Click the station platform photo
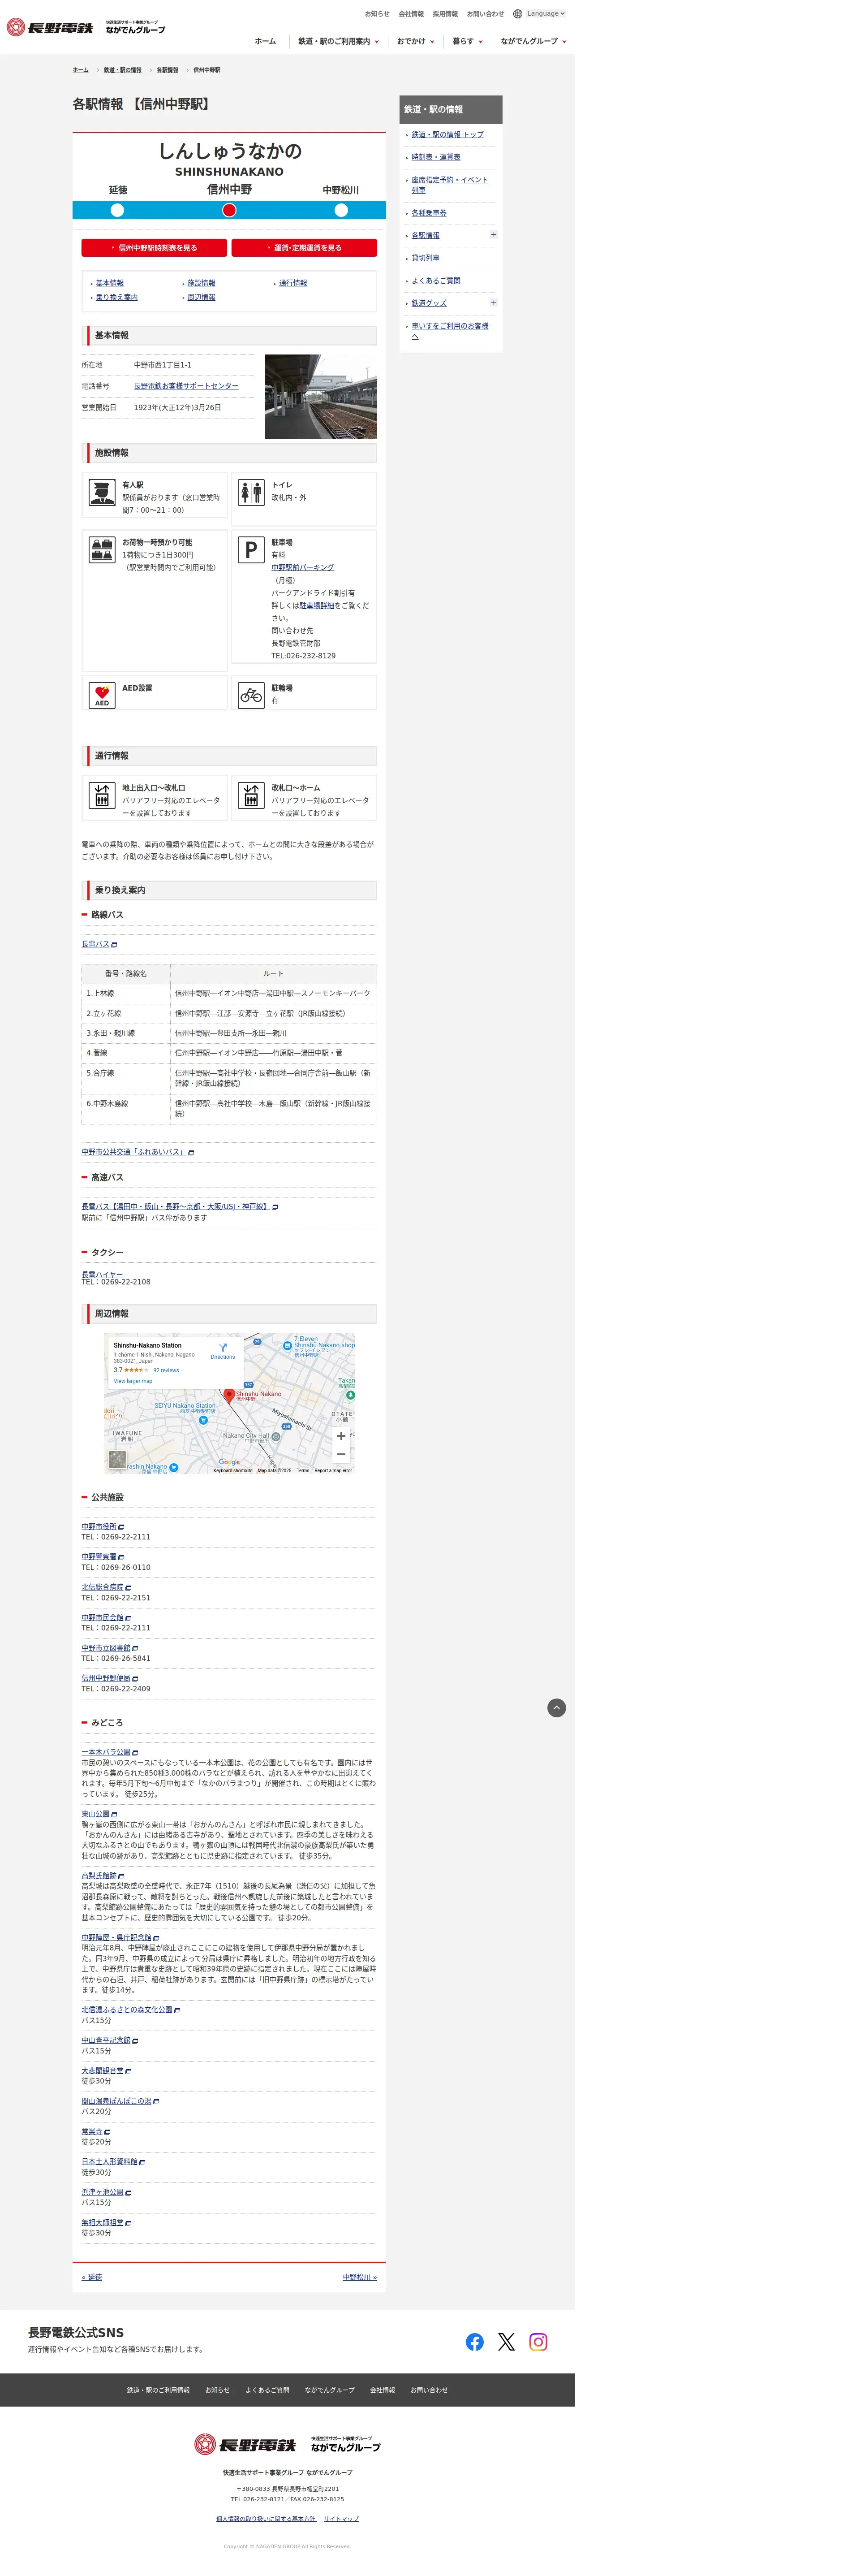860x2576 pixels. pyautogui.click(x=321, y=396)
